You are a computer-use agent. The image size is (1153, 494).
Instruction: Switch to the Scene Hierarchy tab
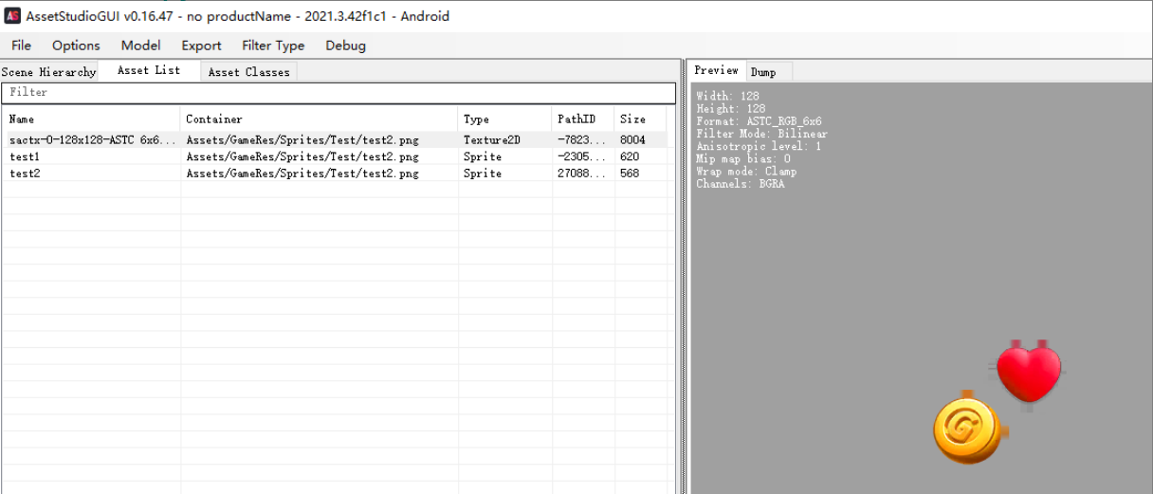[x=48, y=72]
